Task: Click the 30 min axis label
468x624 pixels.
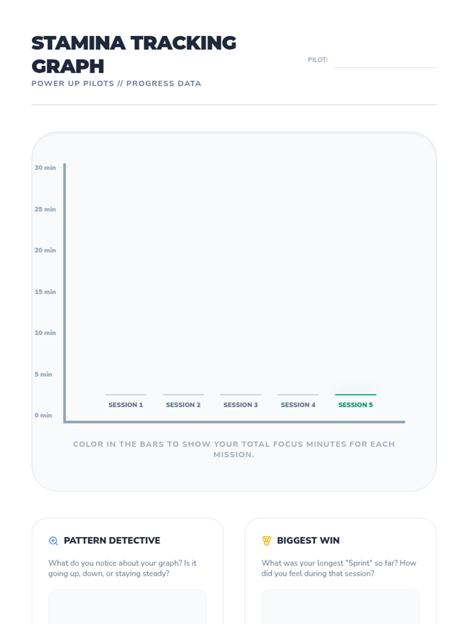Action: (x=45, y=168)
